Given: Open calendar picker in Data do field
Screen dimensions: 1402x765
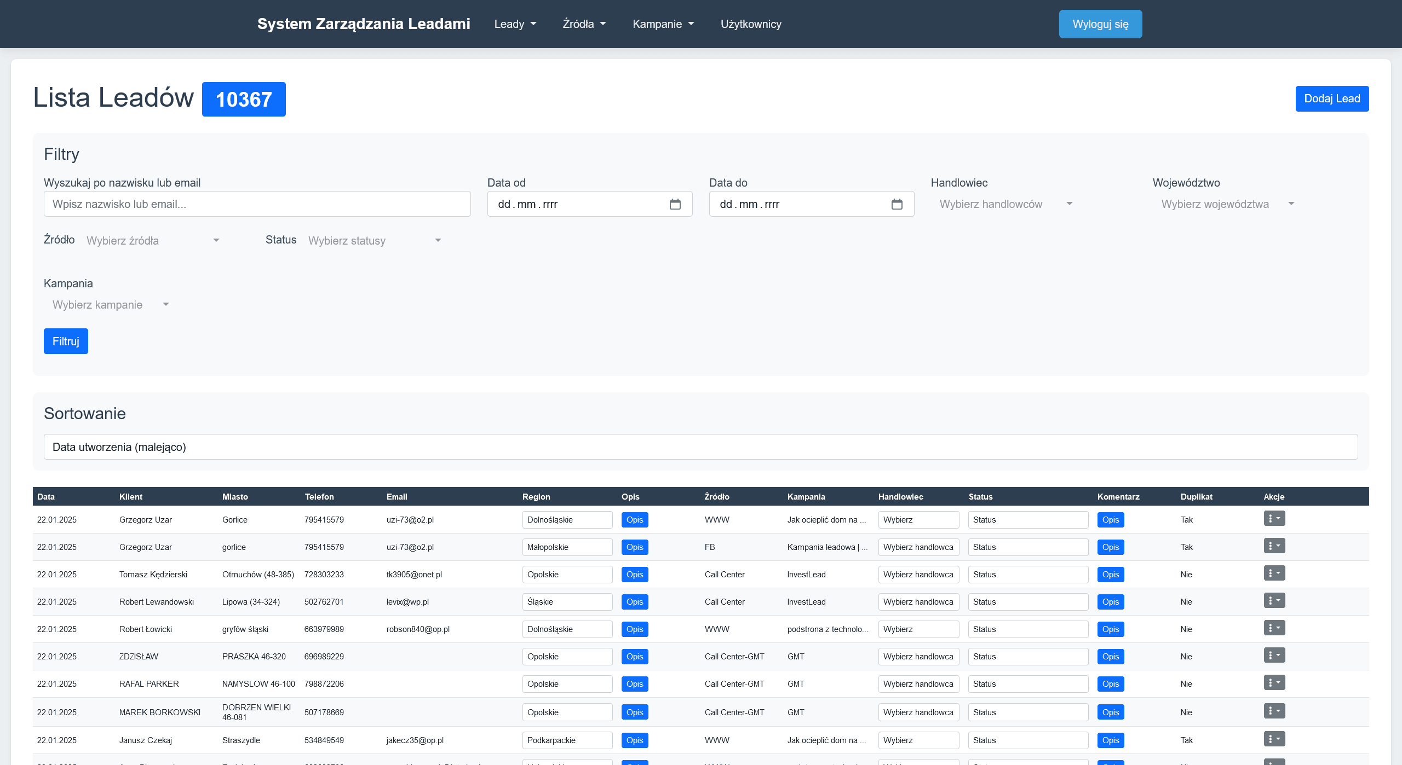Looking at the screenshot, I should [897, 204].
